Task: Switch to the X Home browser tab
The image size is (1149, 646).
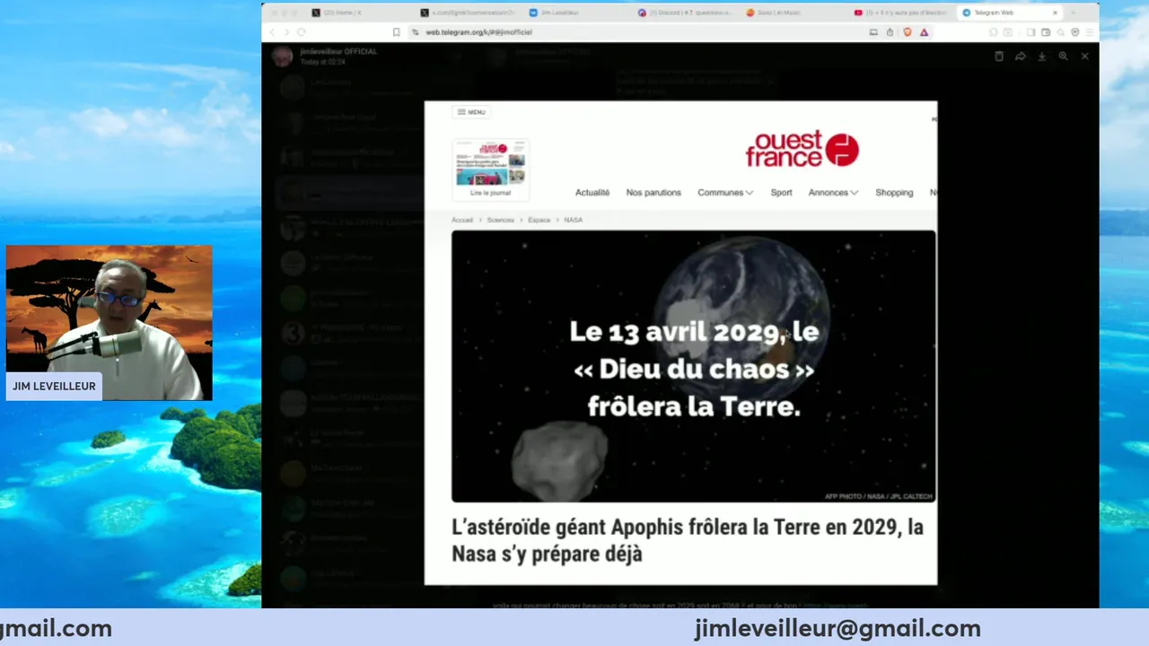Action: click(359, 13)
